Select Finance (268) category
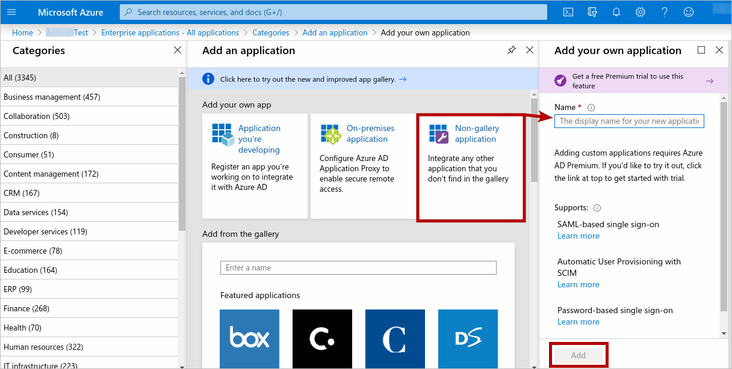 click(x=26, y=308)
